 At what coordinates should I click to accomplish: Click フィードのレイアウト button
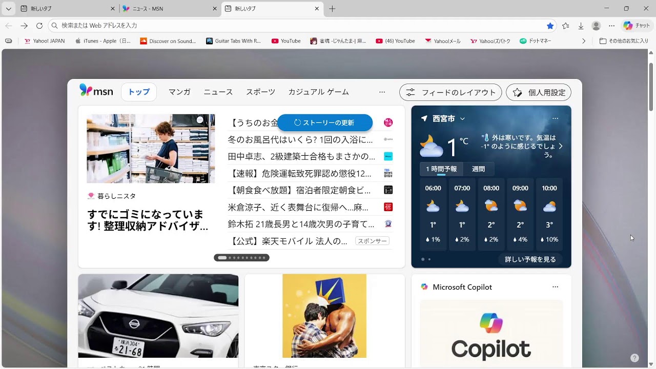(450, 92)
